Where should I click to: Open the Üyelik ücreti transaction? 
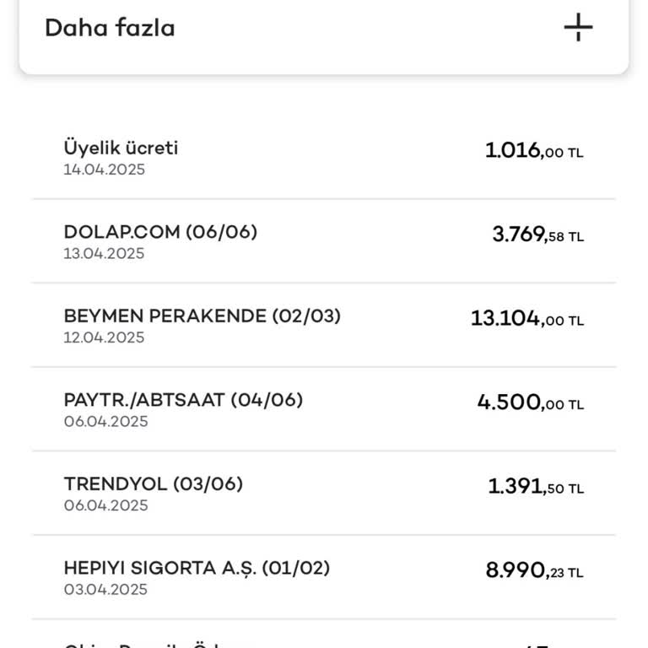click(121, 148)
